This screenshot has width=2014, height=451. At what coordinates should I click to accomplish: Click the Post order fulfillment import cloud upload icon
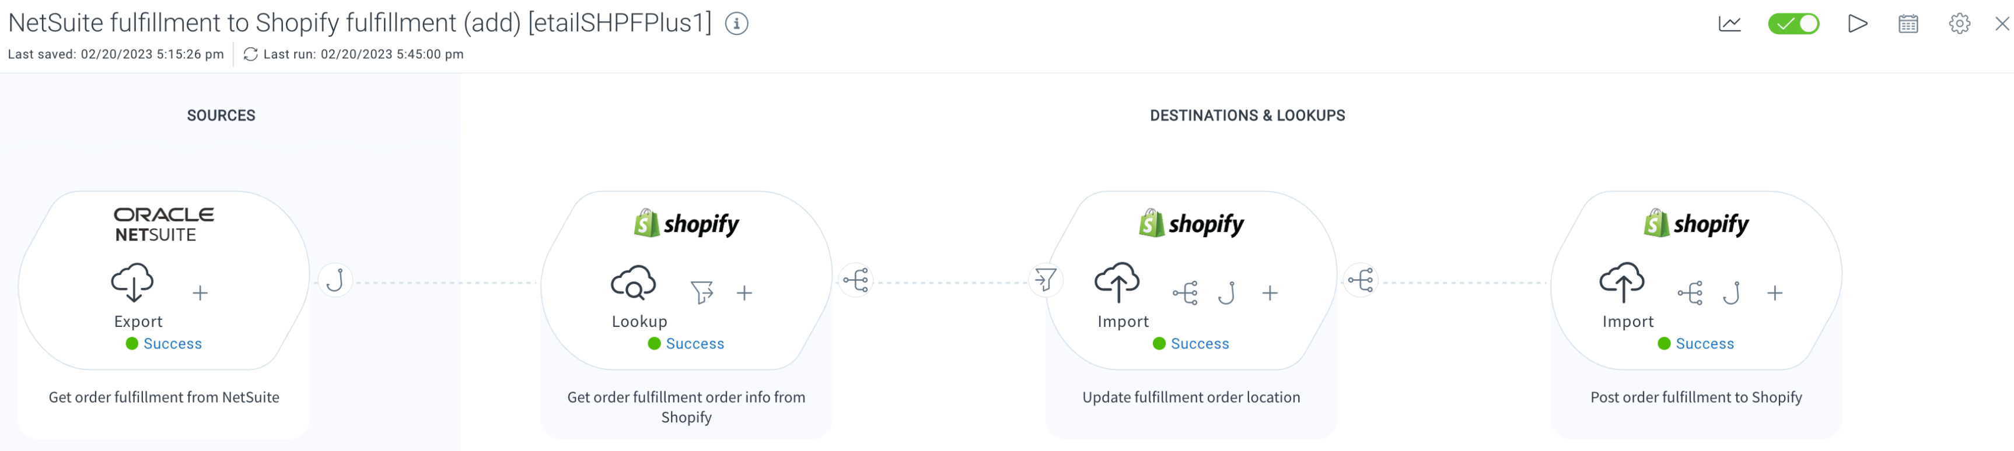click(1621, 283)
